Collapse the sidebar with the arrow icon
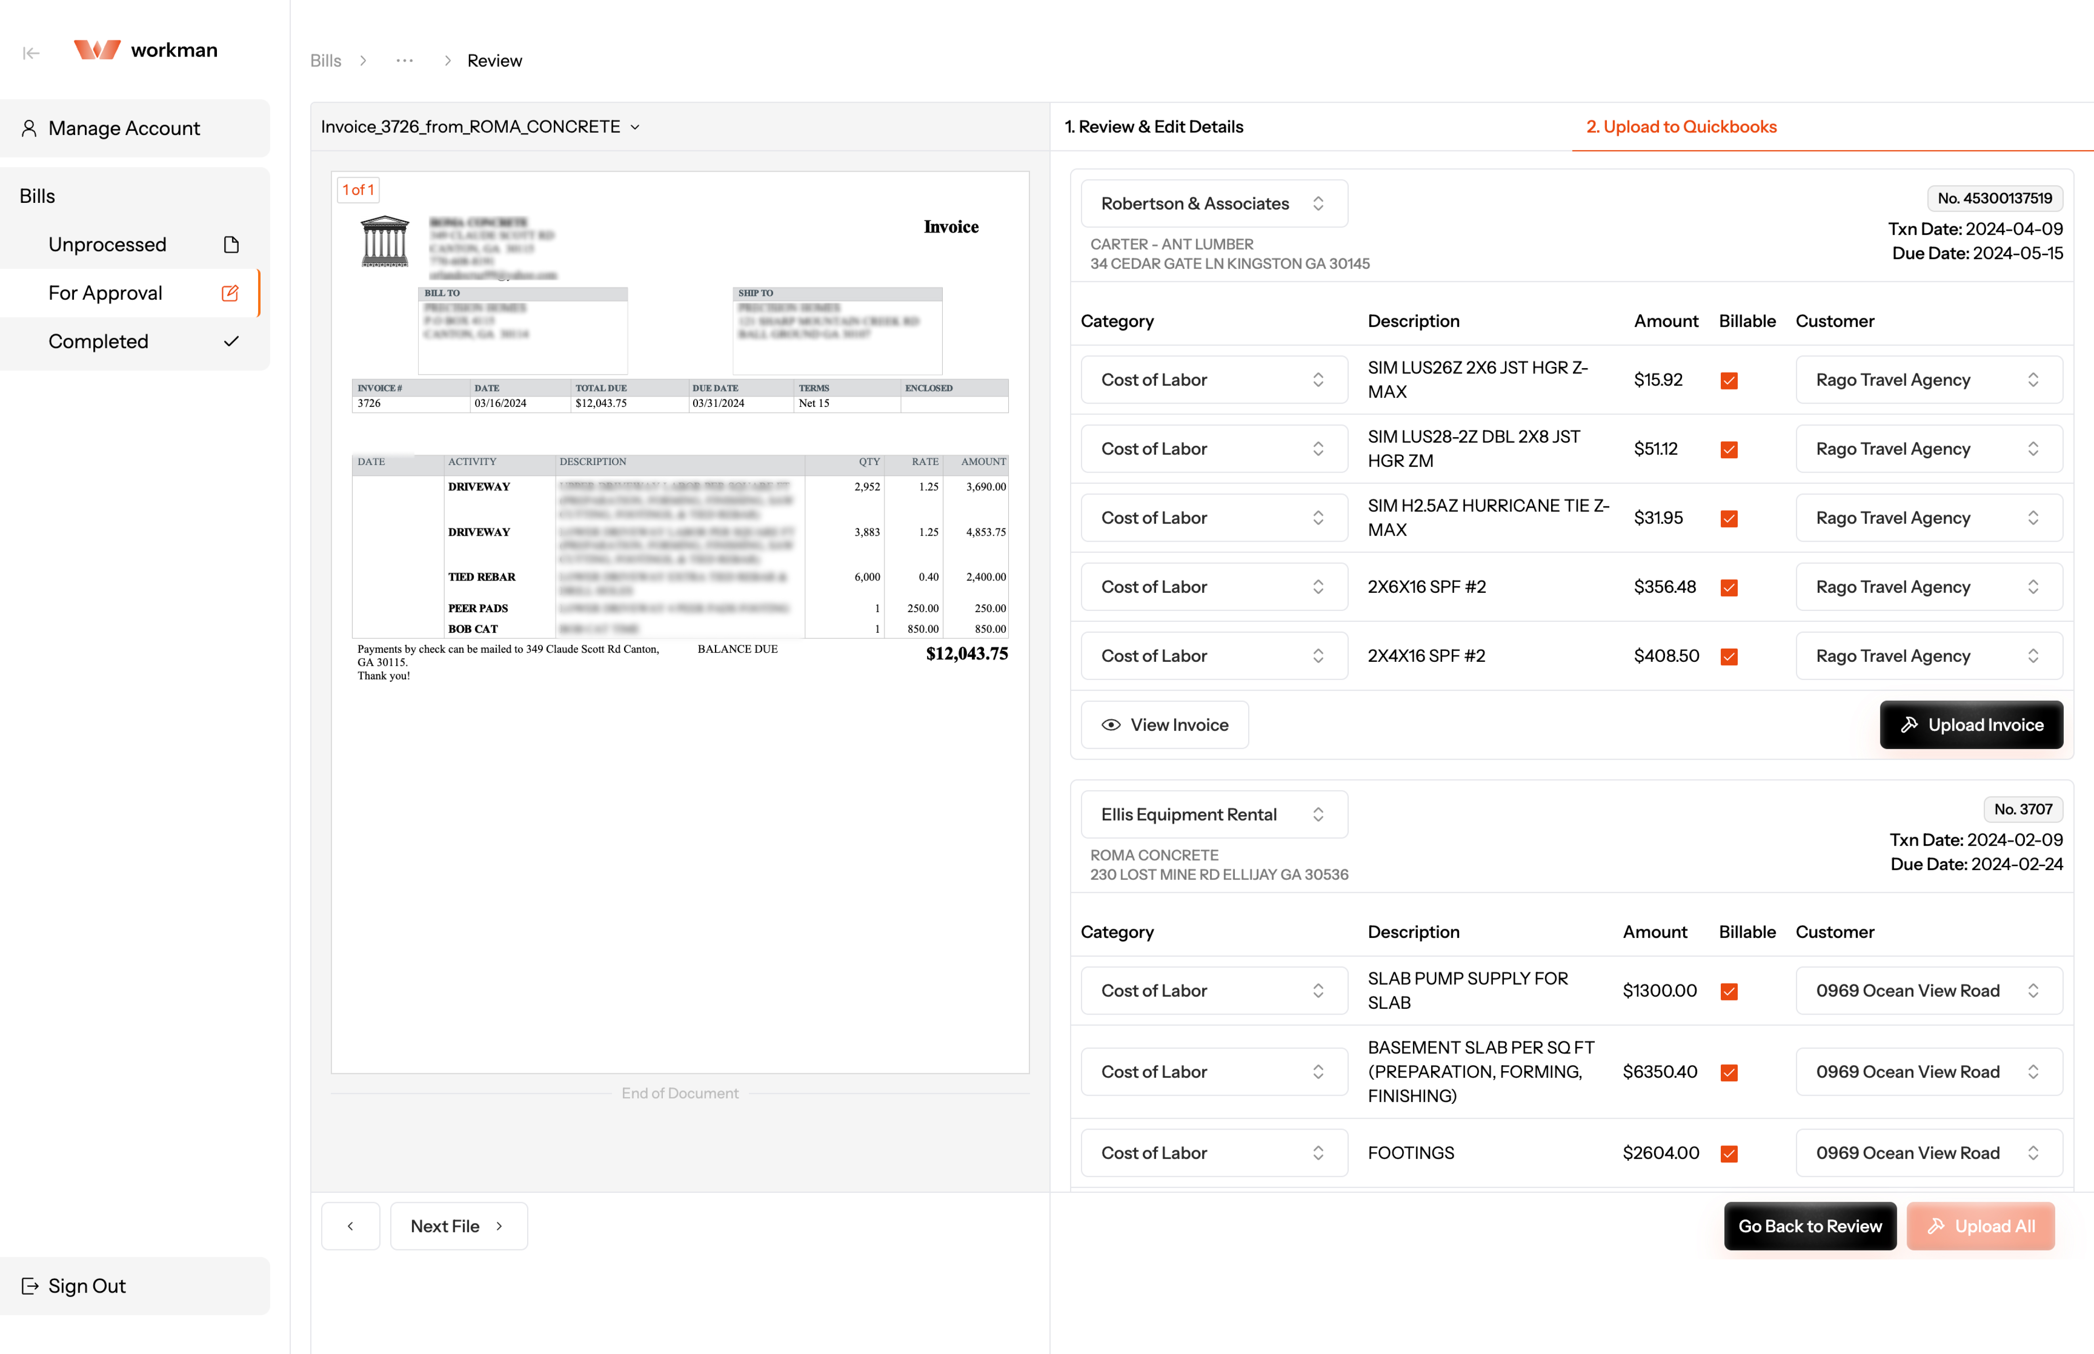The height and width of the screenshot is (1354, 2094). 32,53
